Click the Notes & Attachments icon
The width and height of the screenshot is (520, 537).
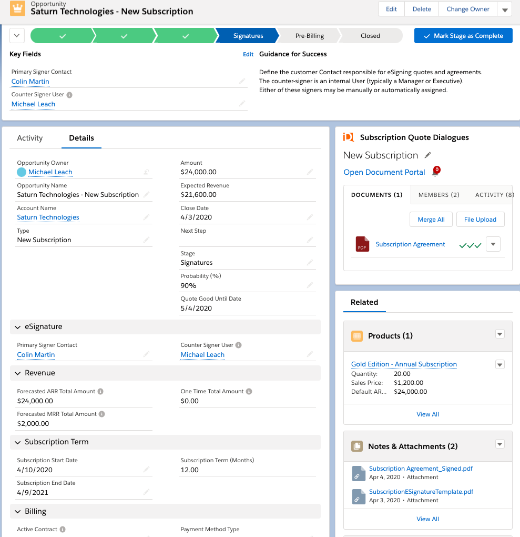[x=357, y=446]
